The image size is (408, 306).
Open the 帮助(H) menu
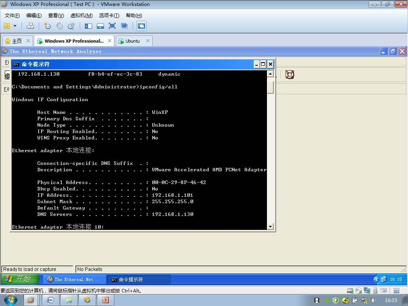click(134, 16)
